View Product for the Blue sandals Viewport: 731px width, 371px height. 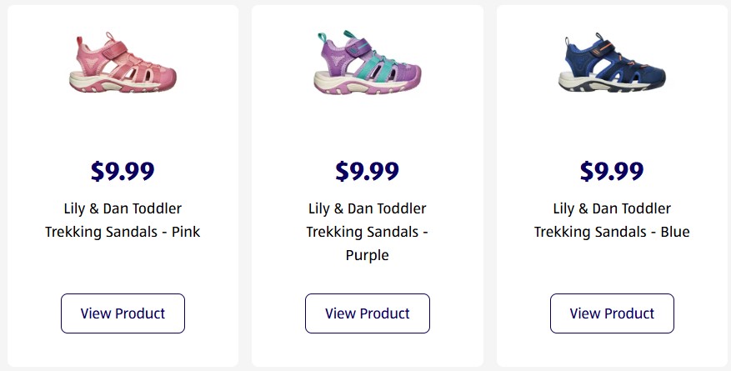tap(612, 313)
